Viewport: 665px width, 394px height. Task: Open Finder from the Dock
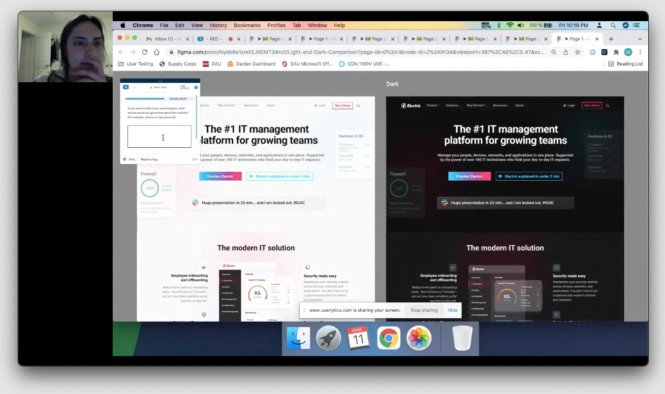tap(298, 338)
